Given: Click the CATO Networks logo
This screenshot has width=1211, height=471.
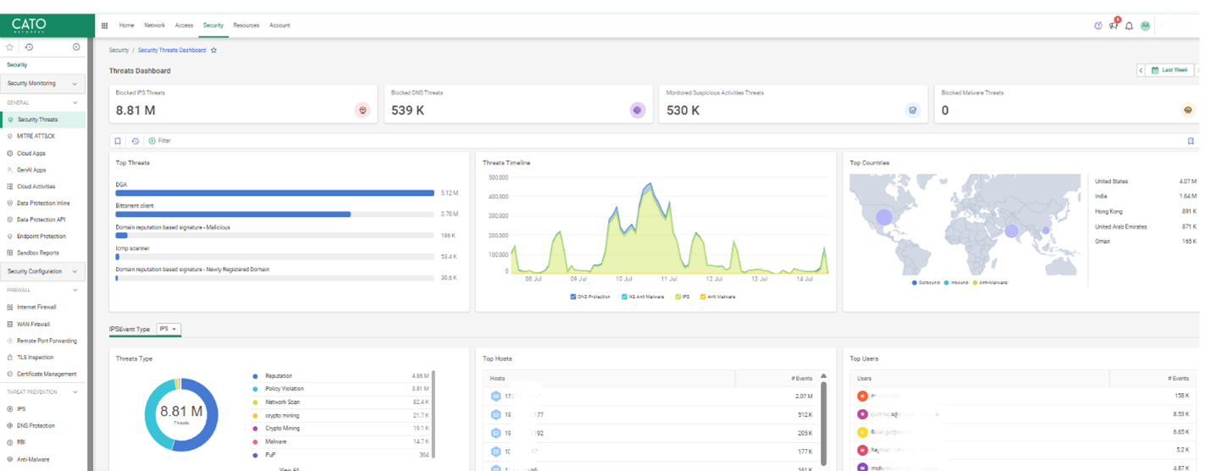Looking at the screenshot, I should point(29,25).
